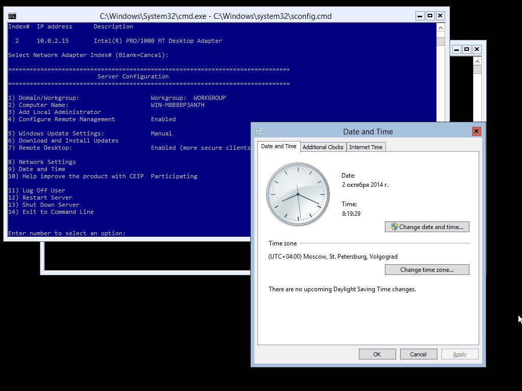Click 'Intel(R) PRO/1000 MT Desktop Adapter' text
This screenshot has height=391, width=522.
[158, 41]
